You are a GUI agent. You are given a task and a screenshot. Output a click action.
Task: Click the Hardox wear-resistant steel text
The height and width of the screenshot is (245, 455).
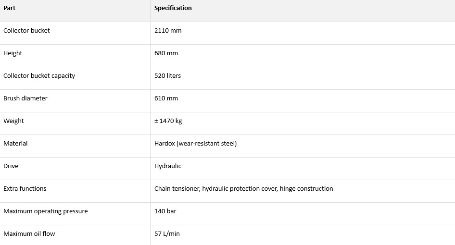(x=196, y=144)
